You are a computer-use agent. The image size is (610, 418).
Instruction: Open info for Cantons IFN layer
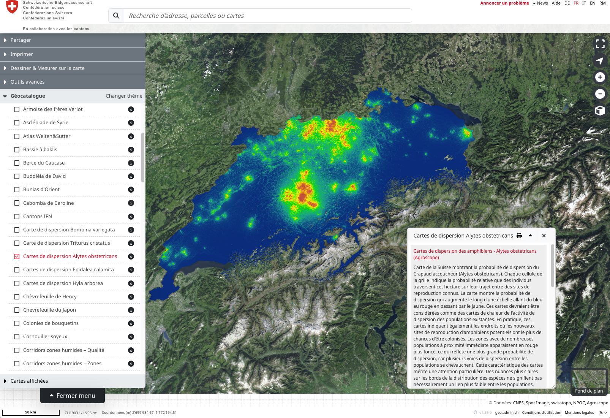point(131,217)
